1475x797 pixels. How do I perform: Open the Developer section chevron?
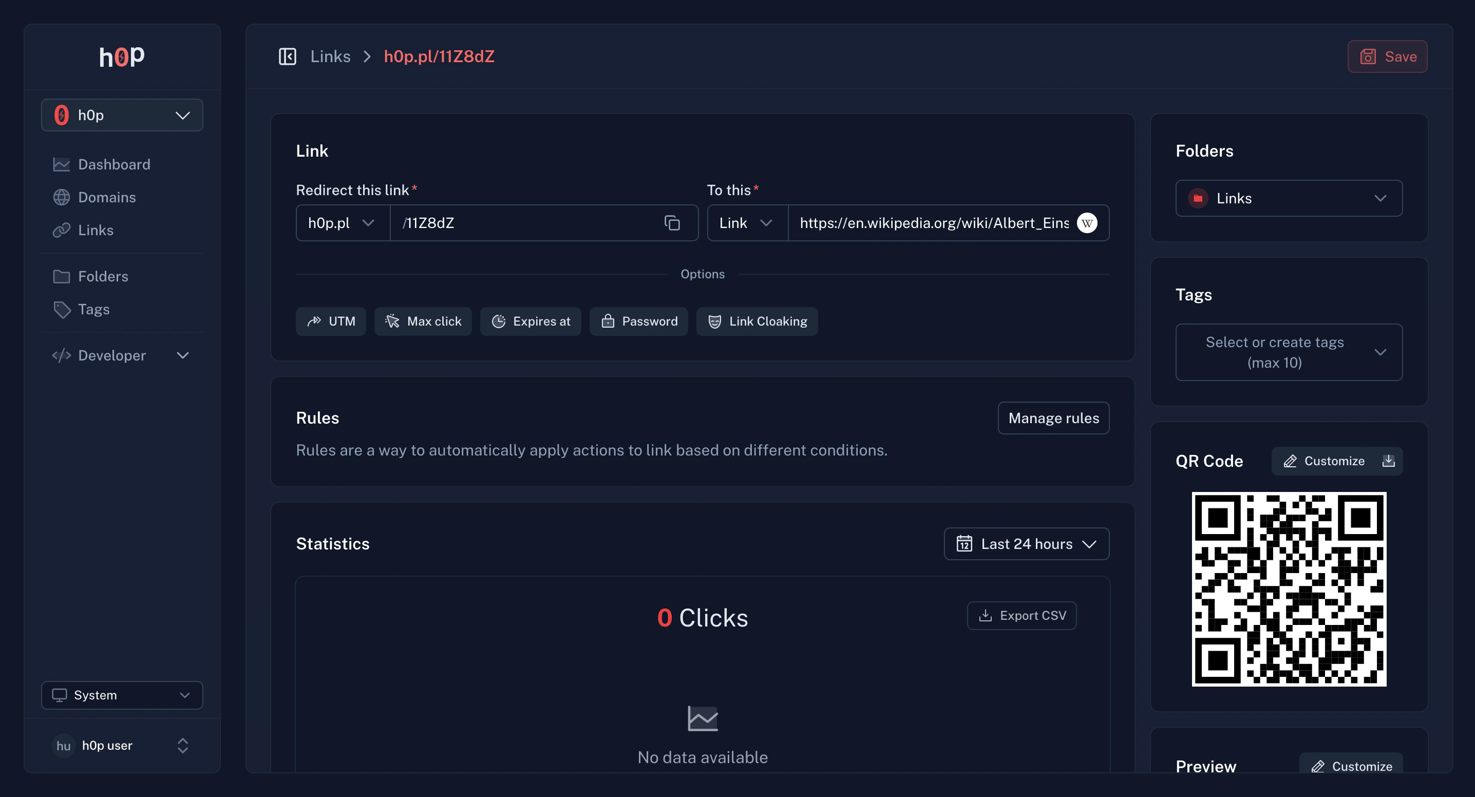182,355
